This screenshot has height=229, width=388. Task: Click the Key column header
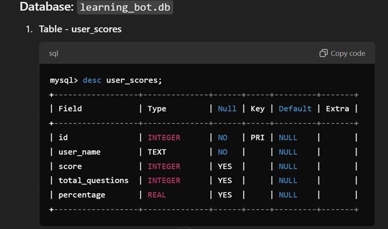[x=257, y=109]
